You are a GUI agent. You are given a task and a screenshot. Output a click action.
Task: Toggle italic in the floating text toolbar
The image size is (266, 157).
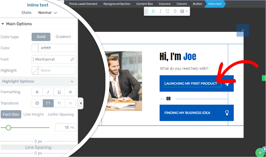[x=160, y=11]
